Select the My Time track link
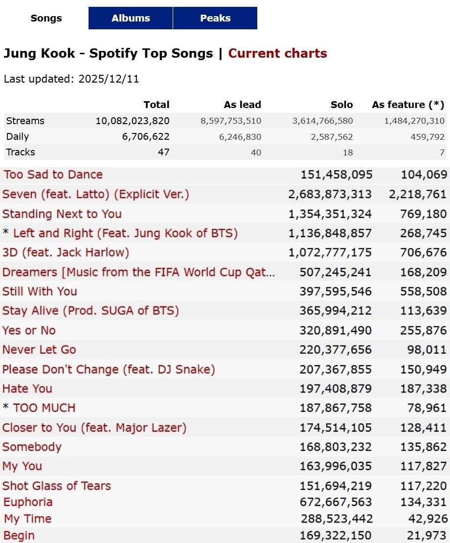This screenshot has width=450, height=543. [28, 519]
